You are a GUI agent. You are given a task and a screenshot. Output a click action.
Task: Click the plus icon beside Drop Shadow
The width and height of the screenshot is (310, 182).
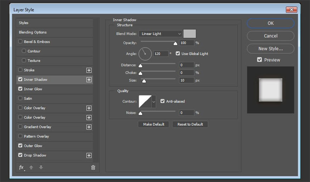click(x=89, y=155)
